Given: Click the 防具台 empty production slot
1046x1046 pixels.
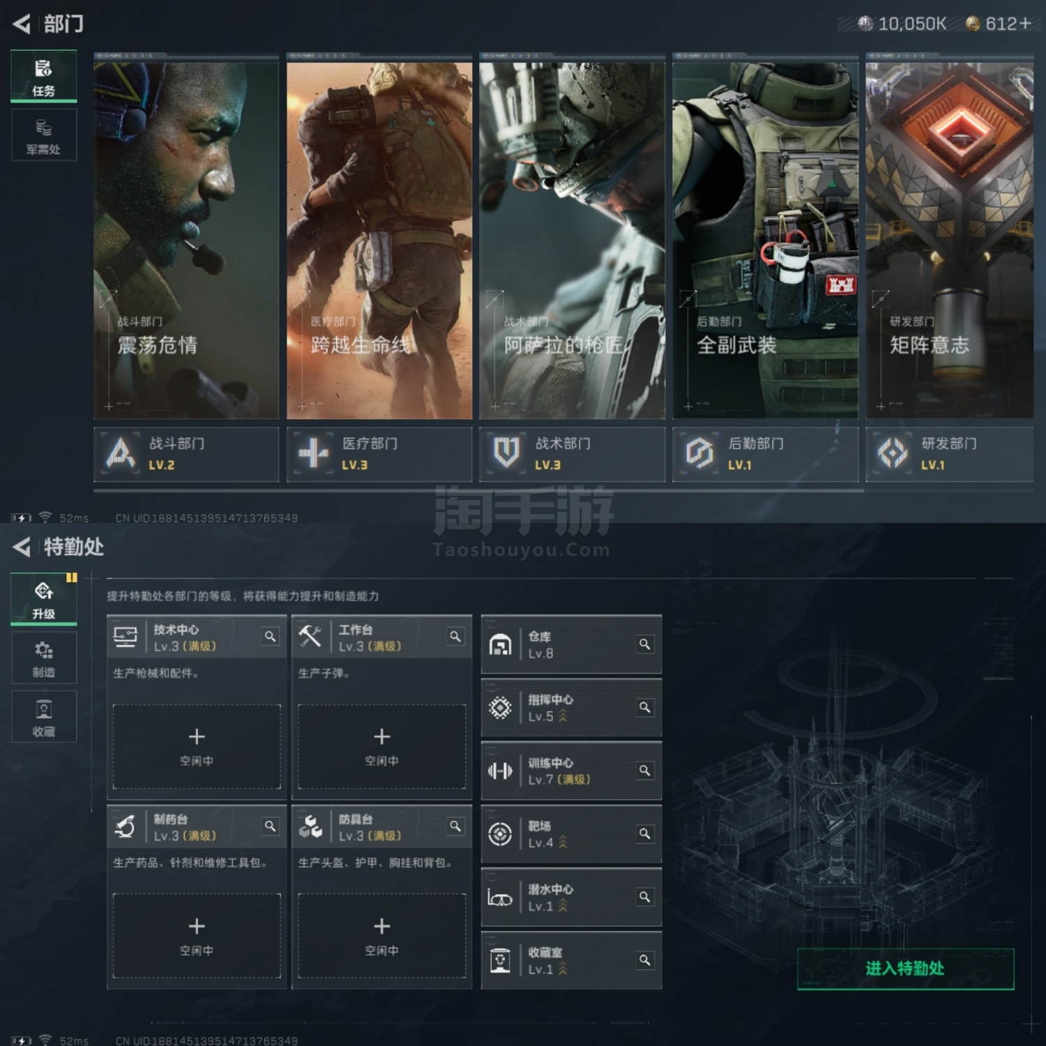Looking at the screenshot, I should [x=381, y=936].
